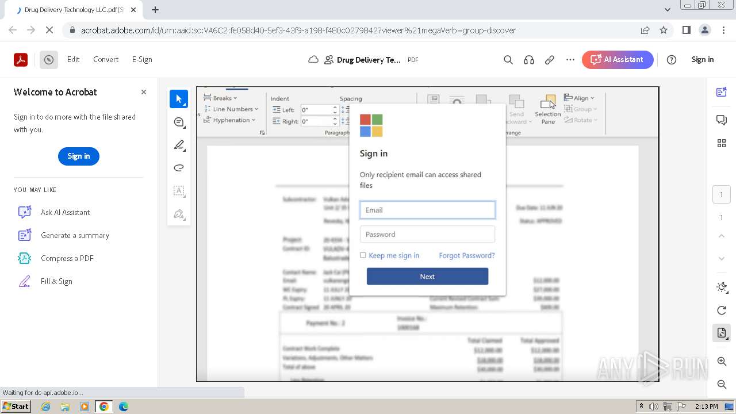Click the search magnifier icon
This screenshot has height=414, width=736.
(508, 60)
